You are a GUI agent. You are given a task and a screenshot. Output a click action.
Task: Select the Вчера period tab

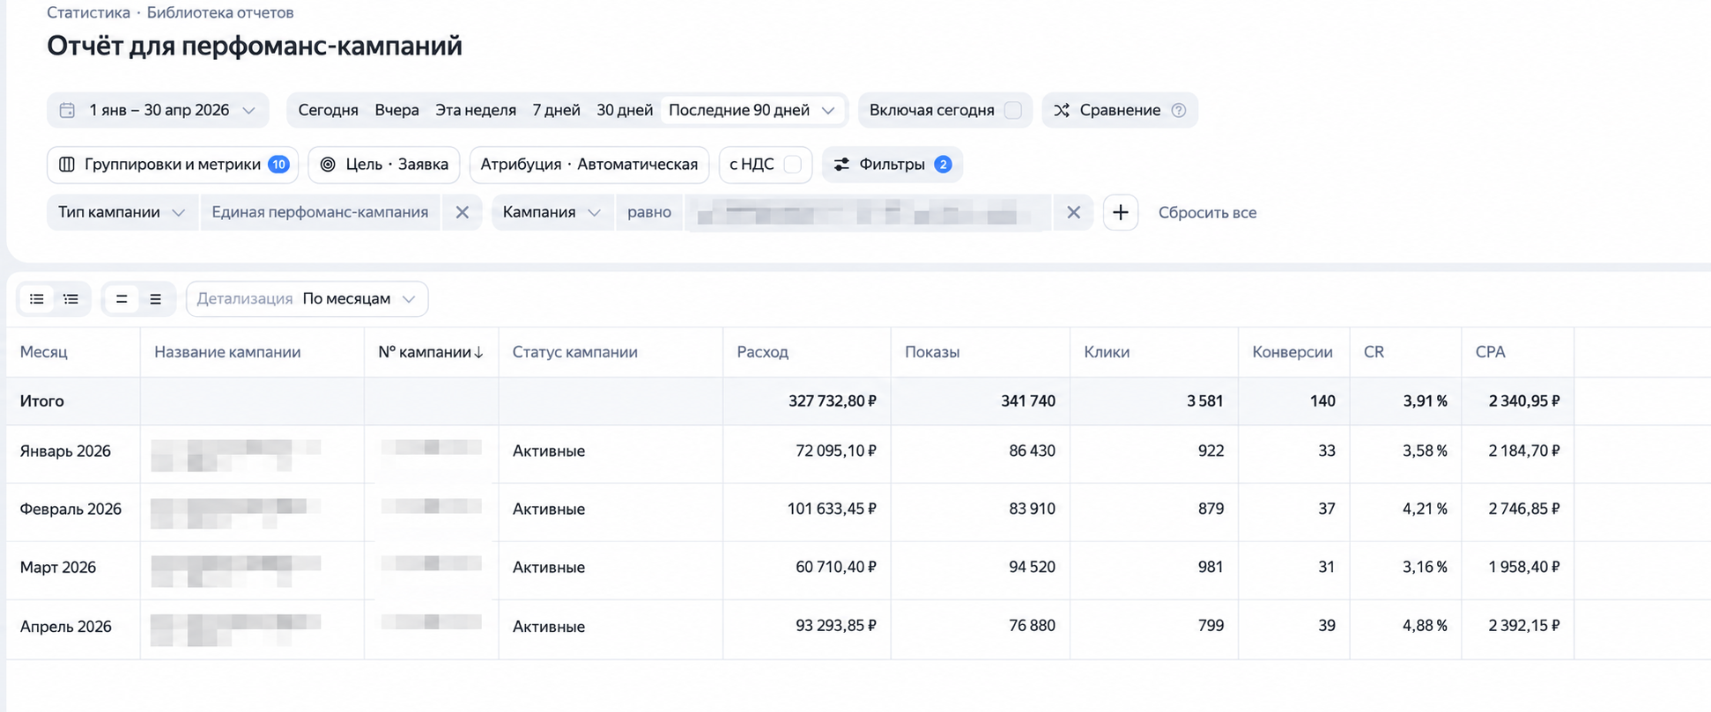coord(396,110)
